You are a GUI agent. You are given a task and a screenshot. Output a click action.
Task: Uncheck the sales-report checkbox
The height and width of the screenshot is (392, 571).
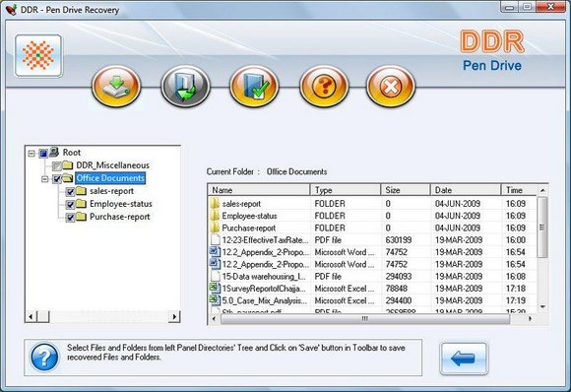70,192
